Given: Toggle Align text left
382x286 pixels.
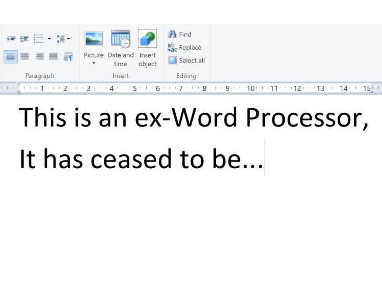Looking at the screenshot, I should pos(10,56).
